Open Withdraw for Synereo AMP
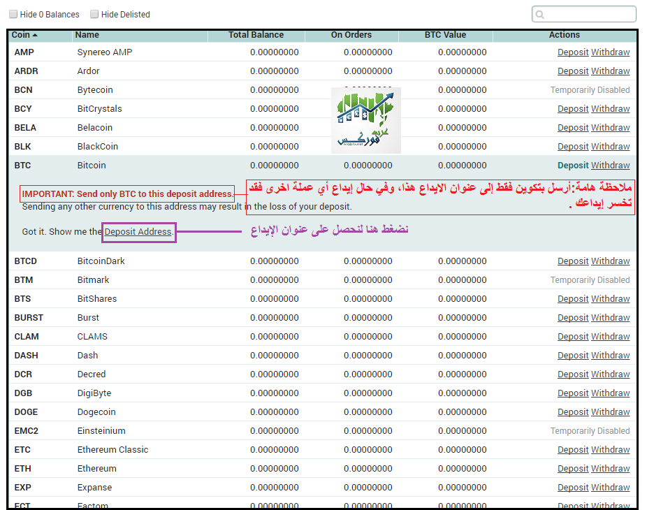The image size is (647, 510). (x=611, y=52)
